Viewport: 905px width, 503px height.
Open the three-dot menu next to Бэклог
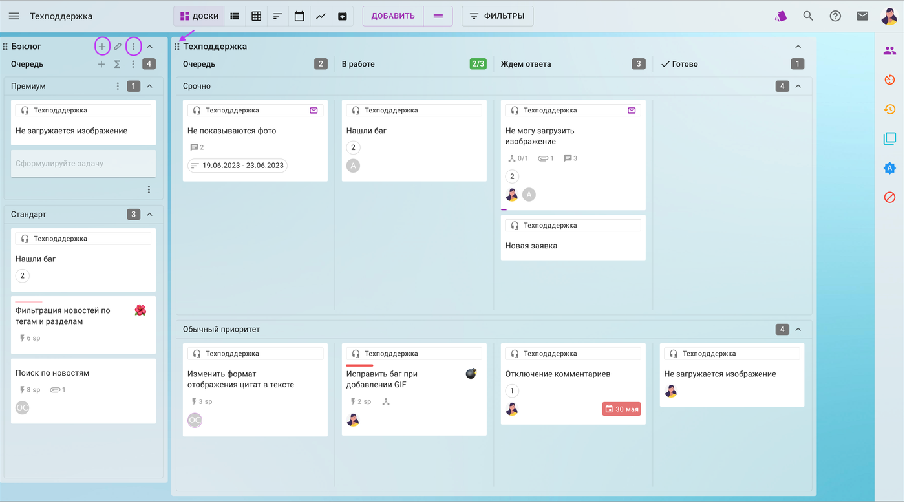coord(133,46)
